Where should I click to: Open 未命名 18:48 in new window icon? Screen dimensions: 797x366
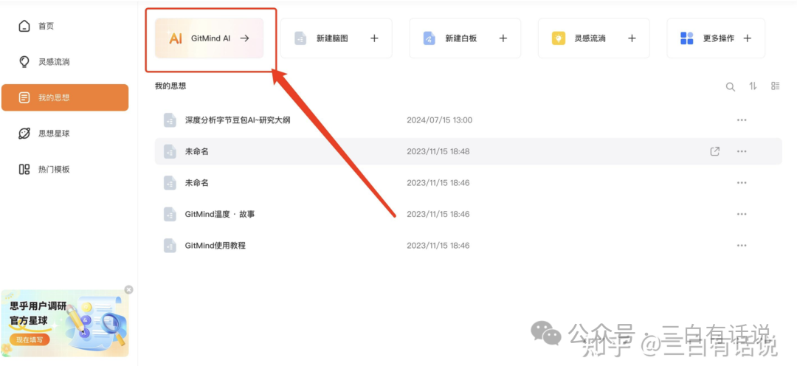[714, 151]
